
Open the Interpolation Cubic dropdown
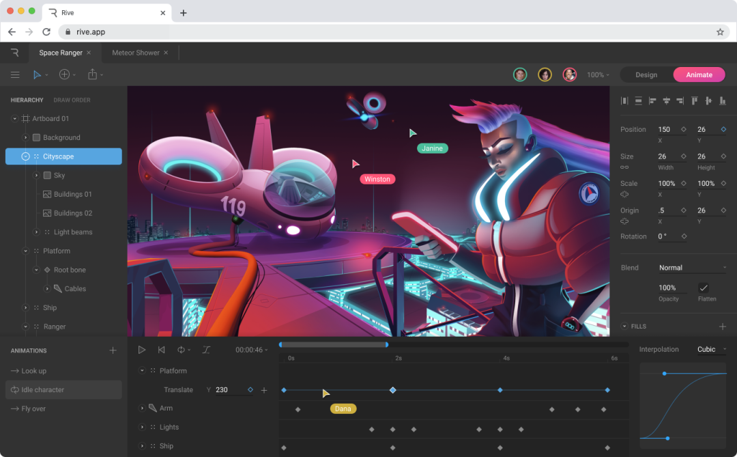[x=712, y=350]
